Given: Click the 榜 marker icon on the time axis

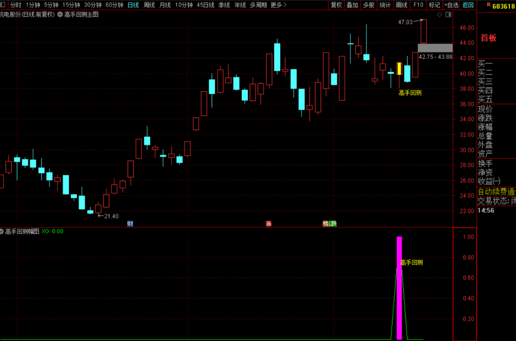Looking at the screenshot, I should pos(326,224).
